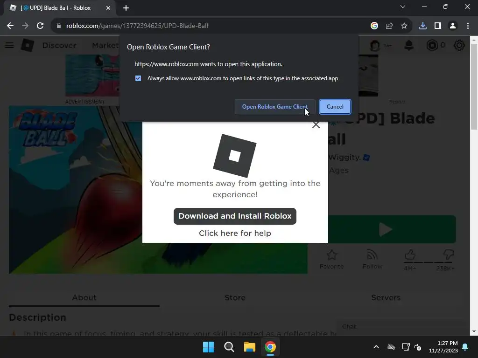Open a new browser tab with plus
This screenshot has height=358, width=478.
point(126,8)
